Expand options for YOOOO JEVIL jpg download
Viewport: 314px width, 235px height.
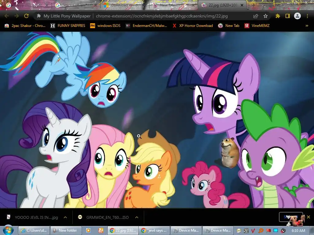65,217
